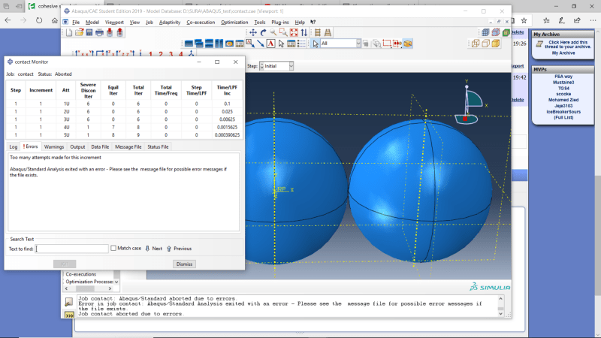Viewport: 601px width, 338px height.
Task: Print viewport printer icon
Action: 99,32
